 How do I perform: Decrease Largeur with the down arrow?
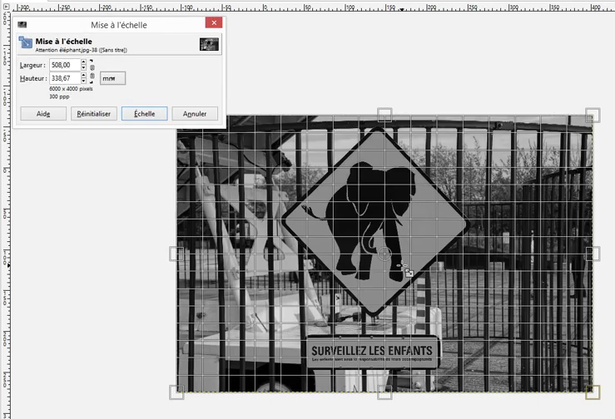point(83,67)
